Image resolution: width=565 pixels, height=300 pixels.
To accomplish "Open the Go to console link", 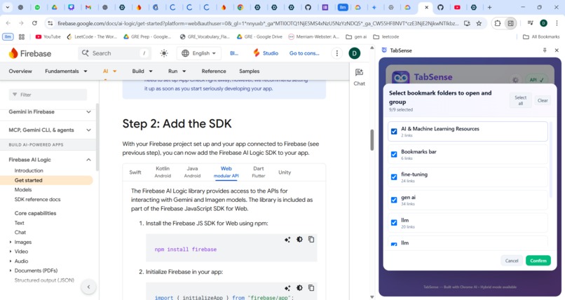I will [x=304, y=53].
